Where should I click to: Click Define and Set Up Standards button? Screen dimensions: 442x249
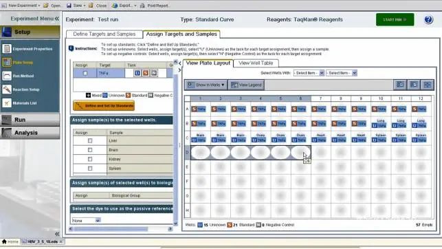(104, 106)
